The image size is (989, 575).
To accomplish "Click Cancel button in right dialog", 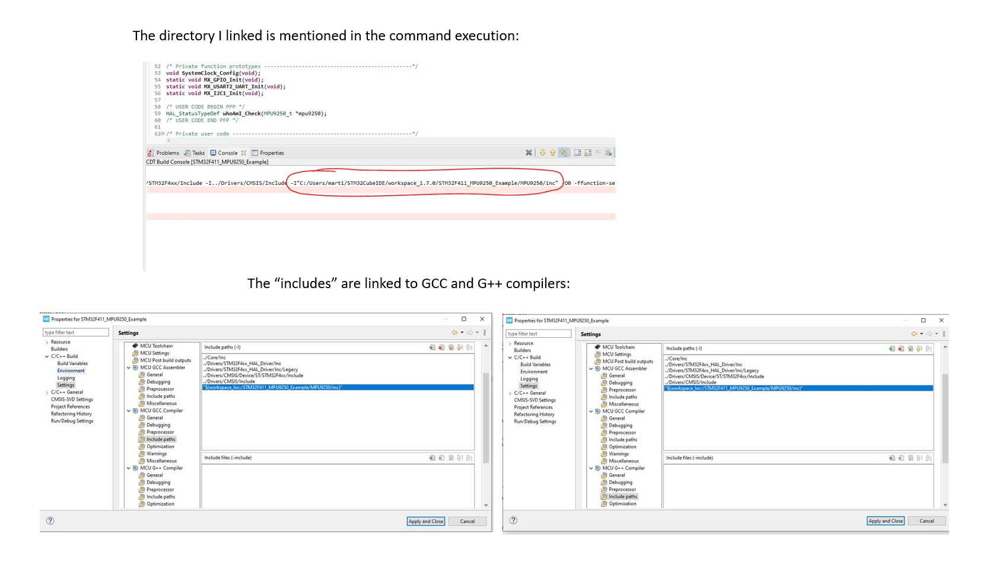I will point(927,521).
